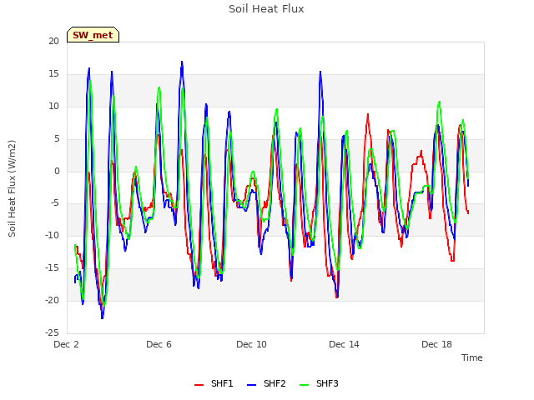This screenshot has height=400, width=534.
Task: Toggle the SHF3 series in the legend
Action: pos(319,383)
